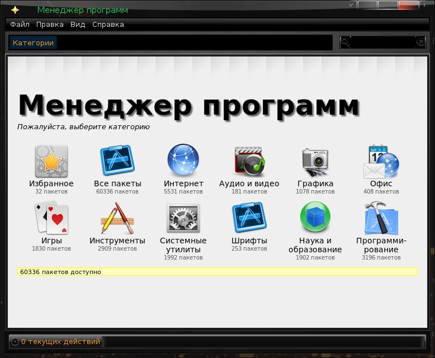Click the Пожалуйста, выберите категорию subtitle
Screen dimensions: 435x358
83,127
